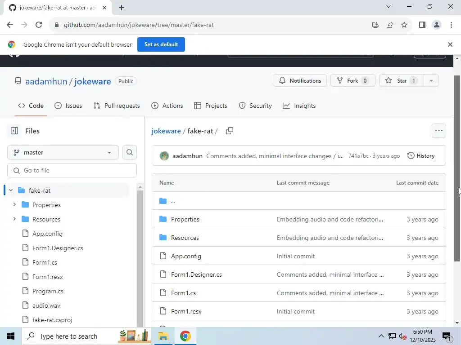Open the Insights tab

pos(299,106)
